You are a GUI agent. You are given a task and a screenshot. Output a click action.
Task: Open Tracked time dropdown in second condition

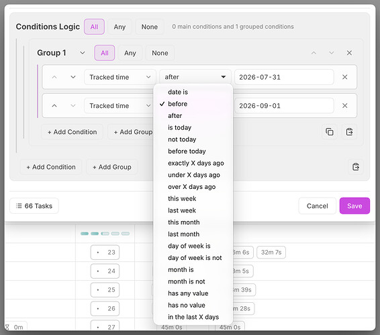point(119,106)
